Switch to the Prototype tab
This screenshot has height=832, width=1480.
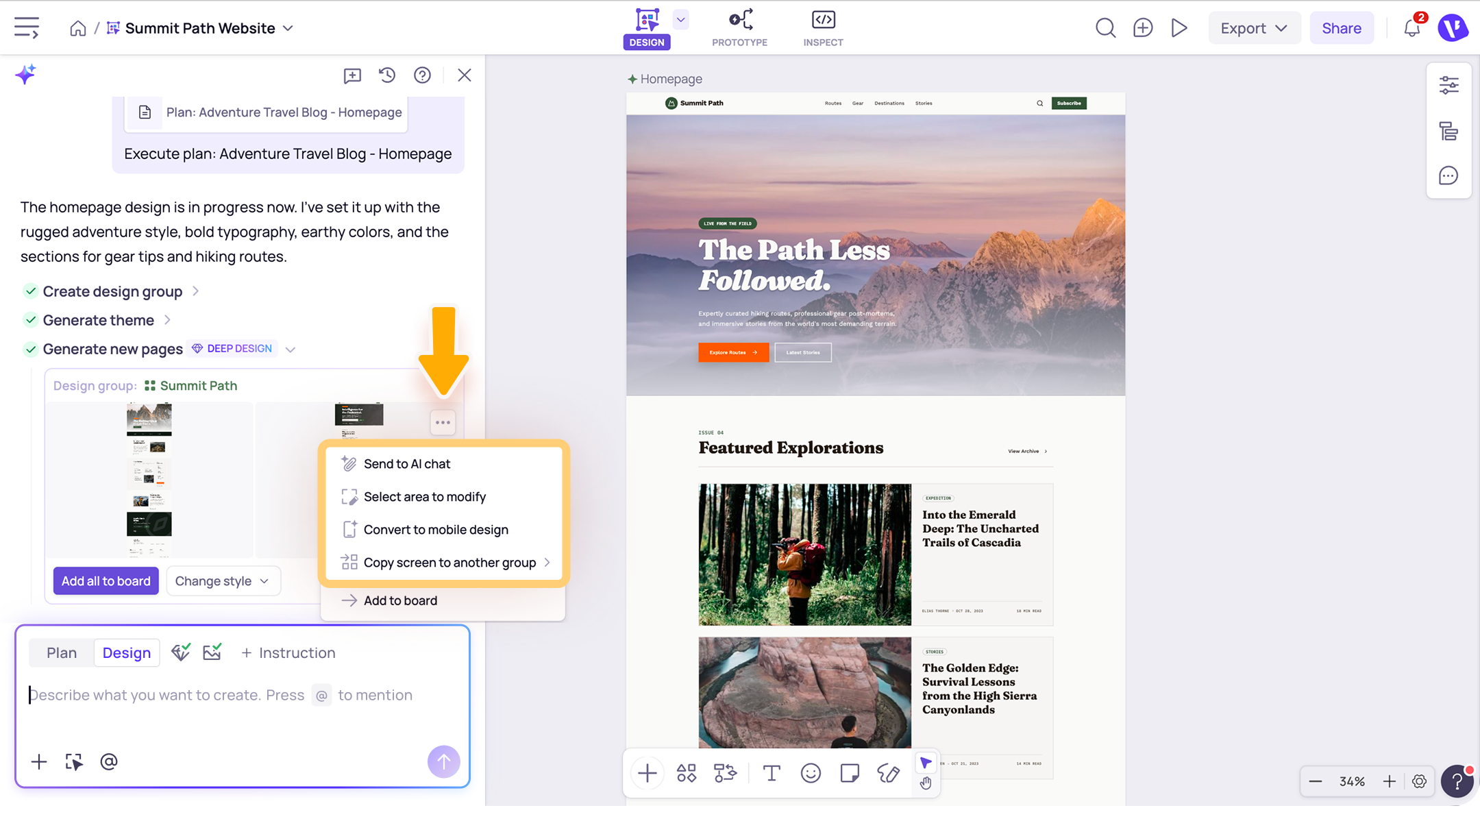(740, 28)
